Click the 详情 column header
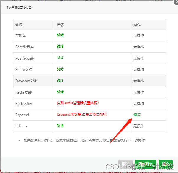Viewport: 178px width, 173px height. click(60, 25)
